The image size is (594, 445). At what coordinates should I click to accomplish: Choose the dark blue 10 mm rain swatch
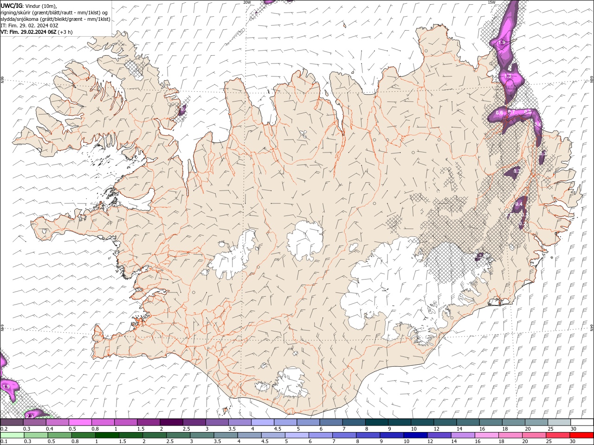pyautogui.click(x=415, y=435)
